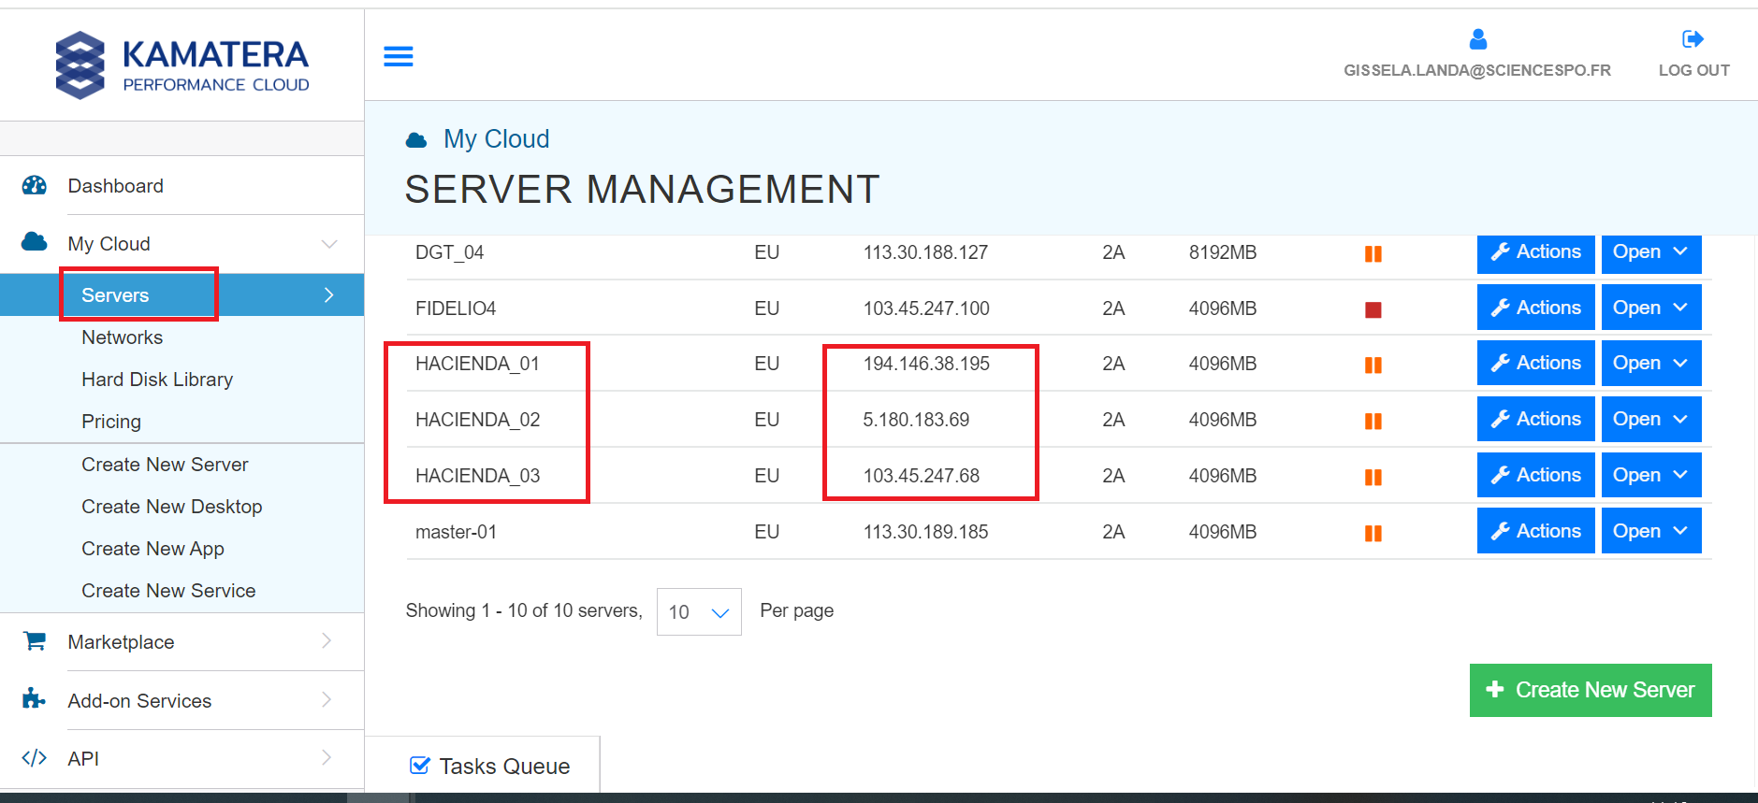The width and height of the screenshot is (1758, 803).
Task: Open the Tasks Queue tab
Action: click(483, 766)
